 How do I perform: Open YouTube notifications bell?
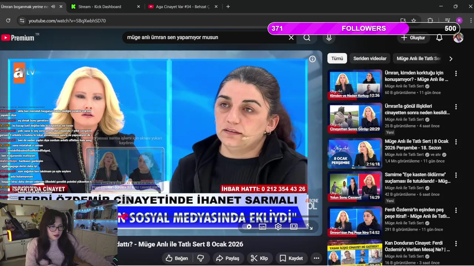[439, 38]
